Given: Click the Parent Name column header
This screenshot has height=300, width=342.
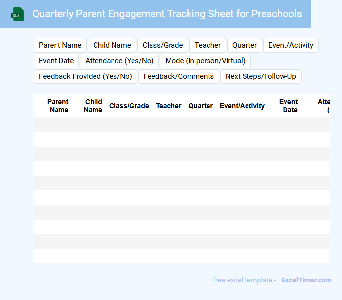Looking at the screenshot, I should [x=58, y=106].
